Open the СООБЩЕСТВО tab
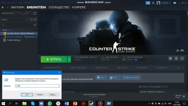188x106 pixels. [59, 7]
